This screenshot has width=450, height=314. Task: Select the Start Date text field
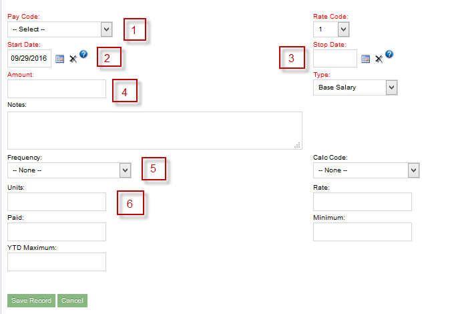tap(29, 59)
